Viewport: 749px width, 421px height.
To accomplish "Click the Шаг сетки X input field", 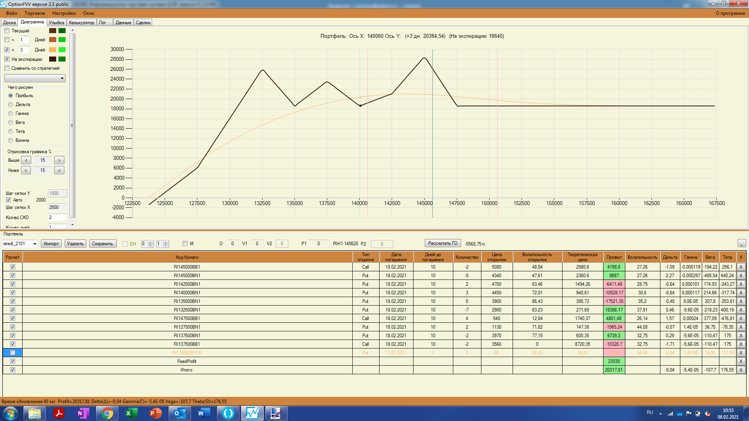I will click(x=57, y=207).
